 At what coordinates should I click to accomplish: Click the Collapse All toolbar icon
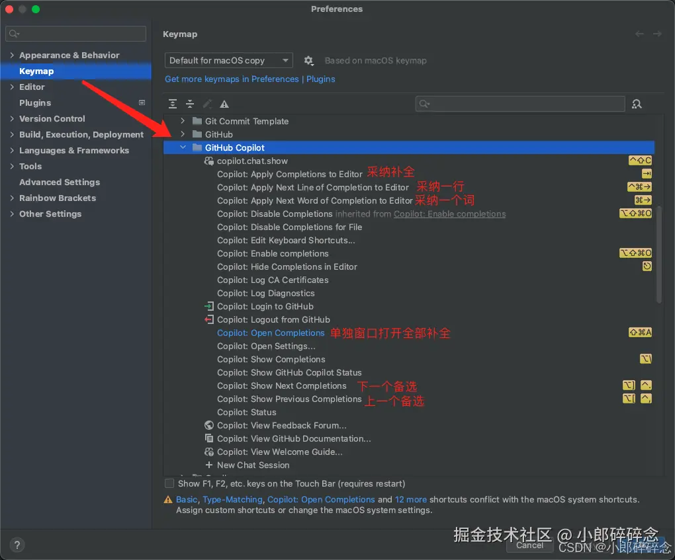coord(190,104)
